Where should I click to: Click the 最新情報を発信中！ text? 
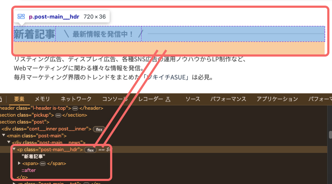pyautogui.click(x=103, y=34)
